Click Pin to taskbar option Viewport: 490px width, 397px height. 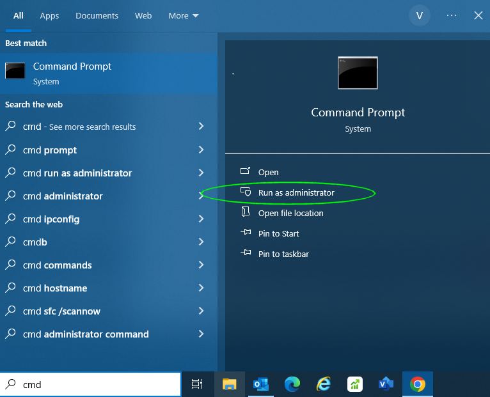(x=283, y=254)
